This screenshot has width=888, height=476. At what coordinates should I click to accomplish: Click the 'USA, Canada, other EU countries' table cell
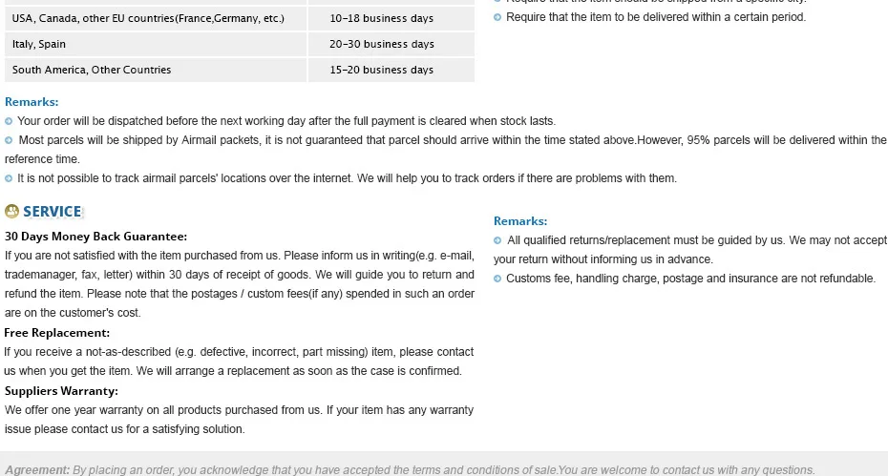156,18
